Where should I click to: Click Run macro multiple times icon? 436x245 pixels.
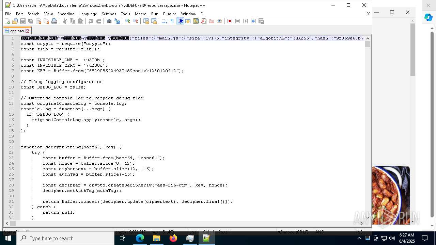253,21
